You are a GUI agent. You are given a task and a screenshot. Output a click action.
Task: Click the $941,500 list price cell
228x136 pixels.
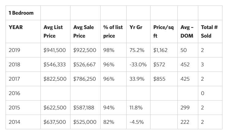point(55,50)
